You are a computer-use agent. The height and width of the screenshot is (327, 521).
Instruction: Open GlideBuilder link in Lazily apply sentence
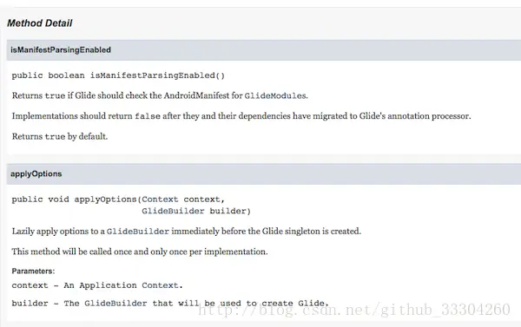pyautogui.click(x=138, y=232)
